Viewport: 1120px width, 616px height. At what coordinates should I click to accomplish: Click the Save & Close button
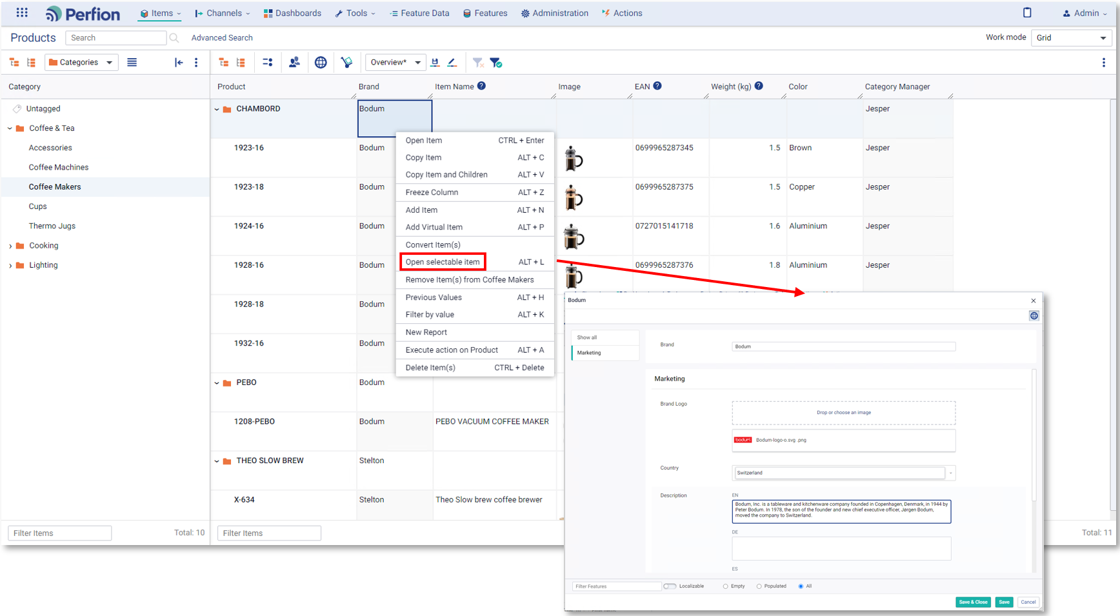pos(973,602)
